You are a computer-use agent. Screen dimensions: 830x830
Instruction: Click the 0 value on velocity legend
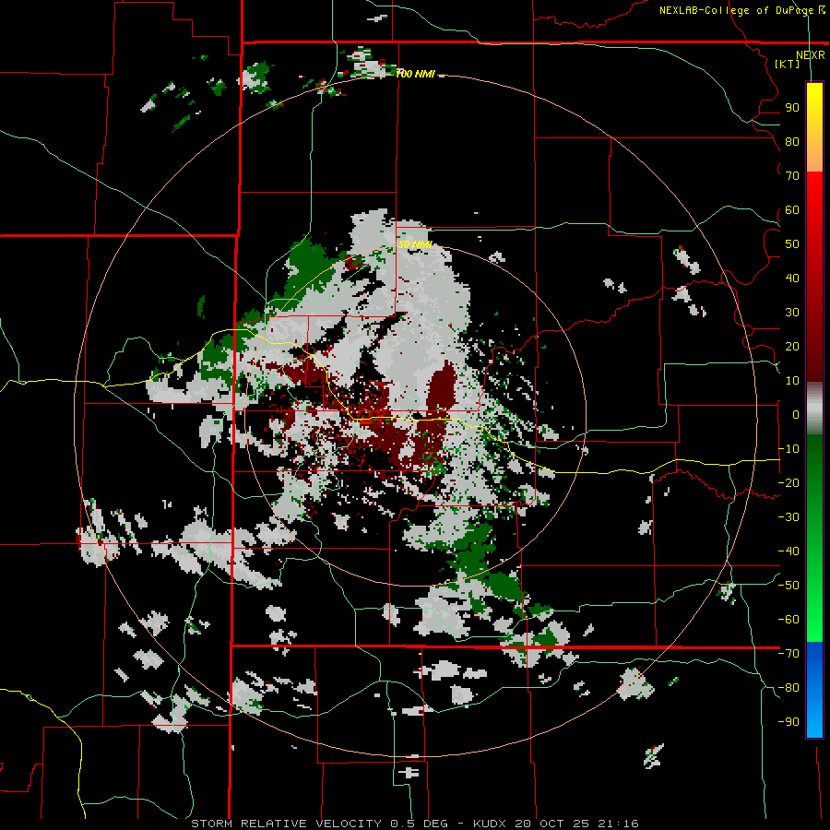[796, 415]
